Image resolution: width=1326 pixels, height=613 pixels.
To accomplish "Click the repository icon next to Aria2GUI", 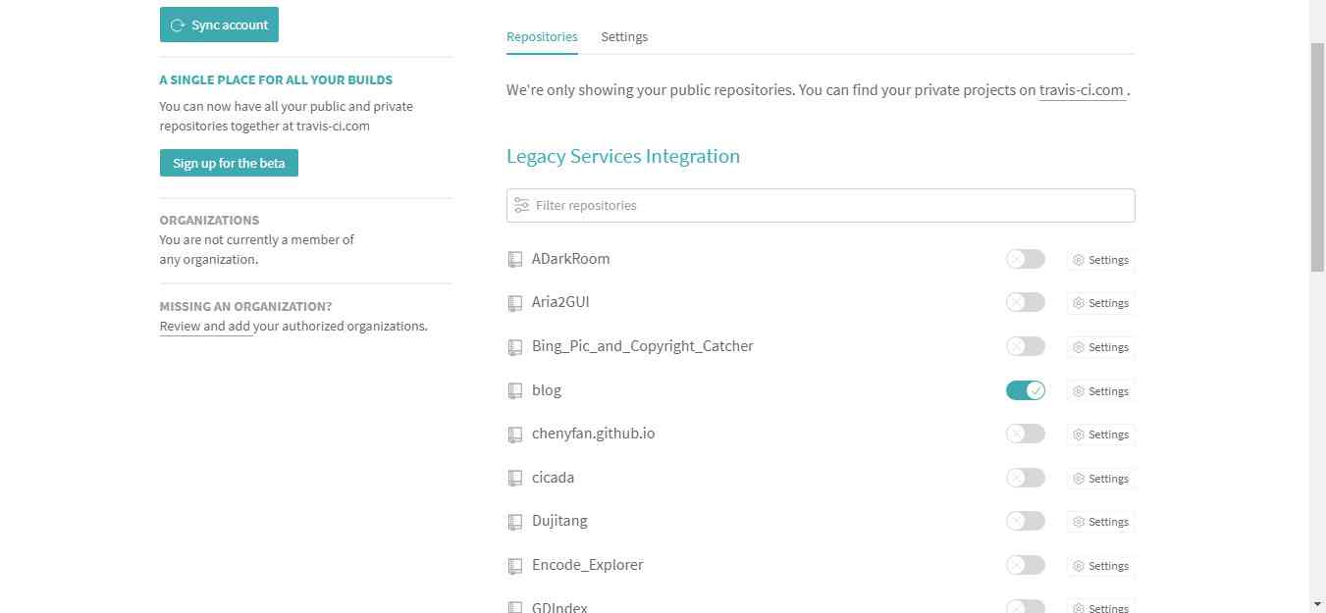I will click(x=514, y=303).
